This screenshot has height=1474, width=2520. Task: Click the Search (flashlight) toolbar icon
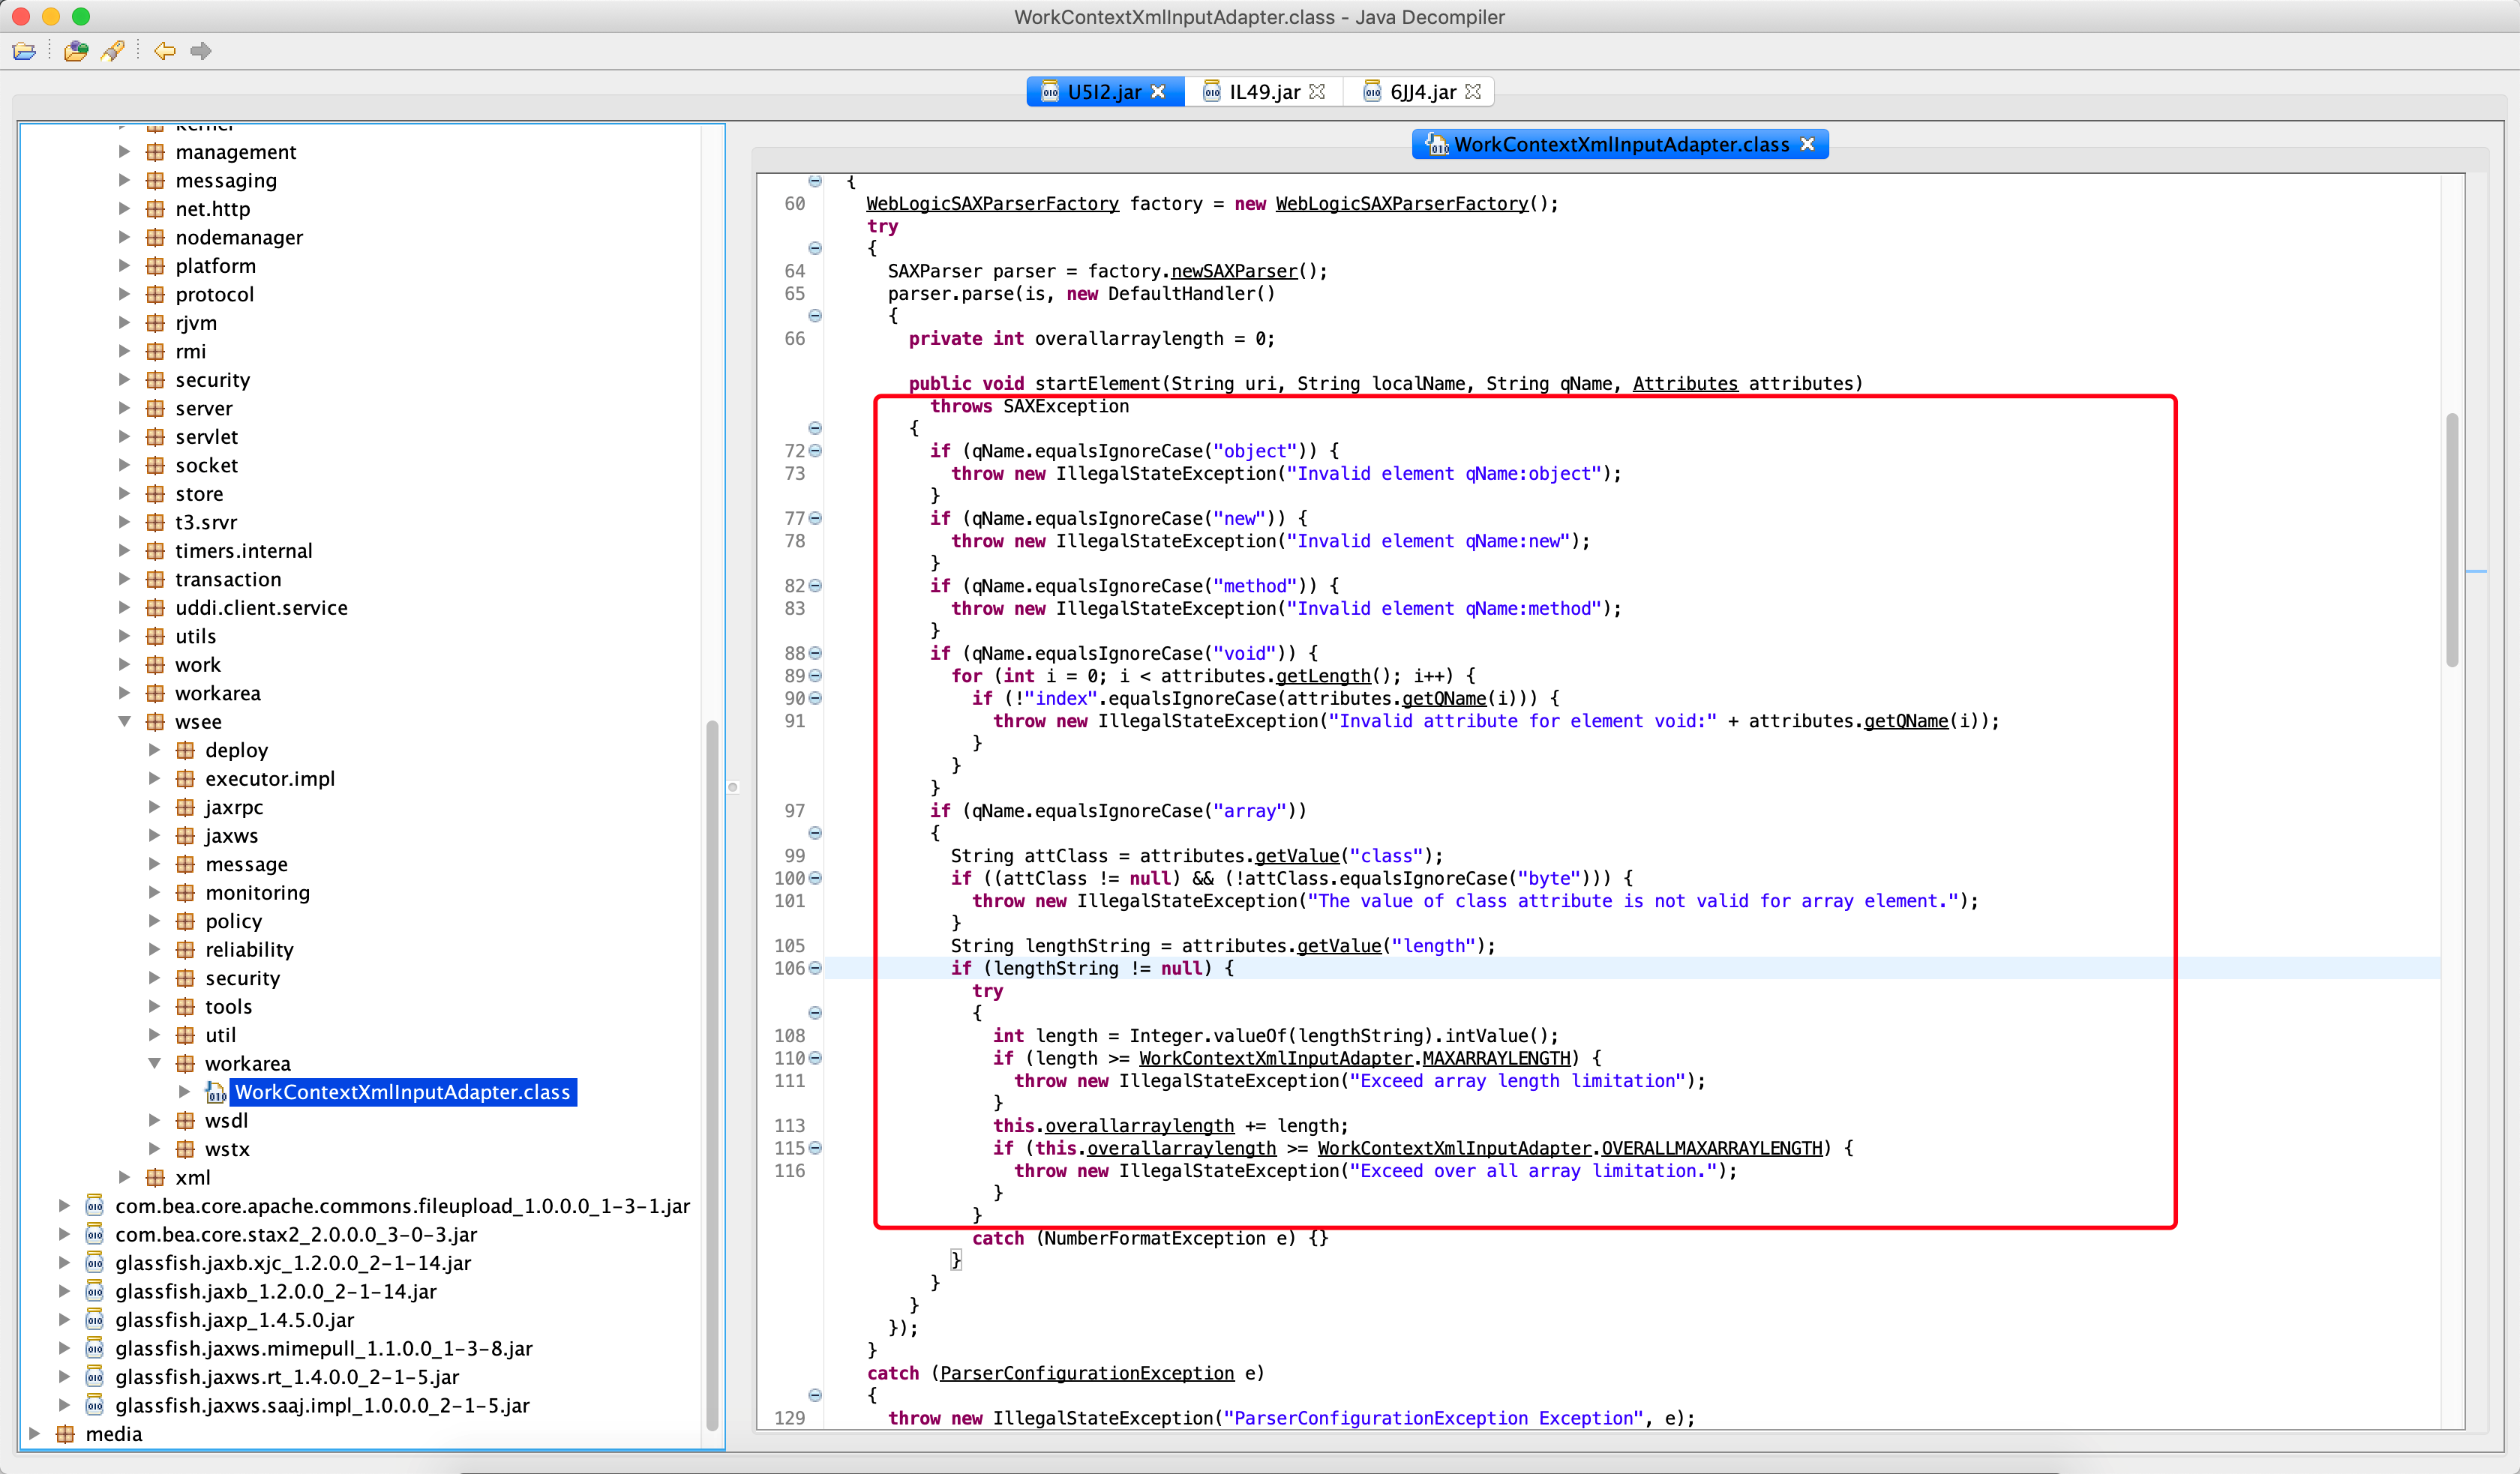point(113,51)
